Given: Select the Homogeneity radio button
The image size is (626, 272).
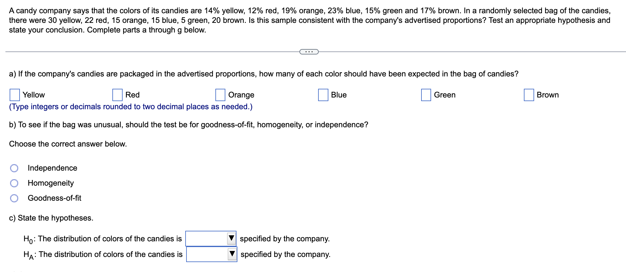Looking at the screenshot, I should (x=14, y=183).
